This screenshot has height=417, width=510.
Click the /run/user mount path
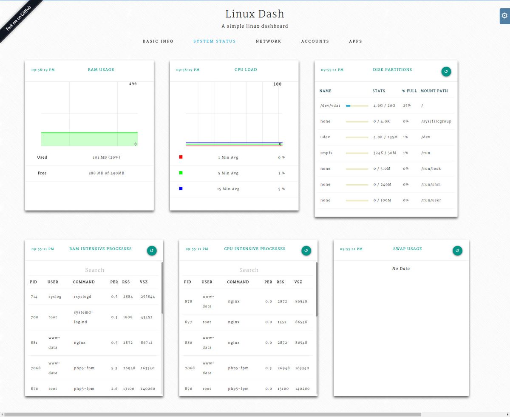pyautogui.click(x=431, y=200)
